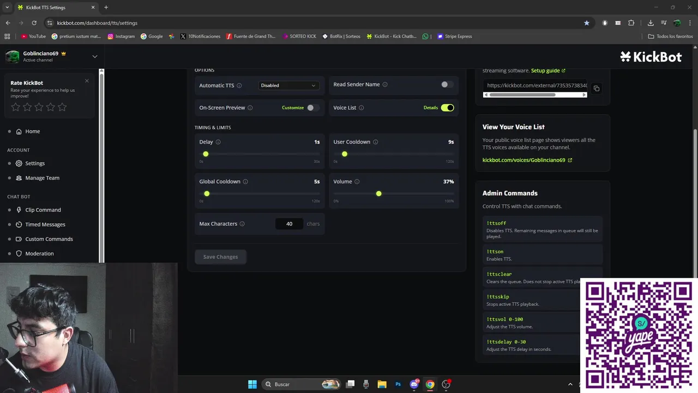Open Photoshop from the taskbar

coord(398,384)
